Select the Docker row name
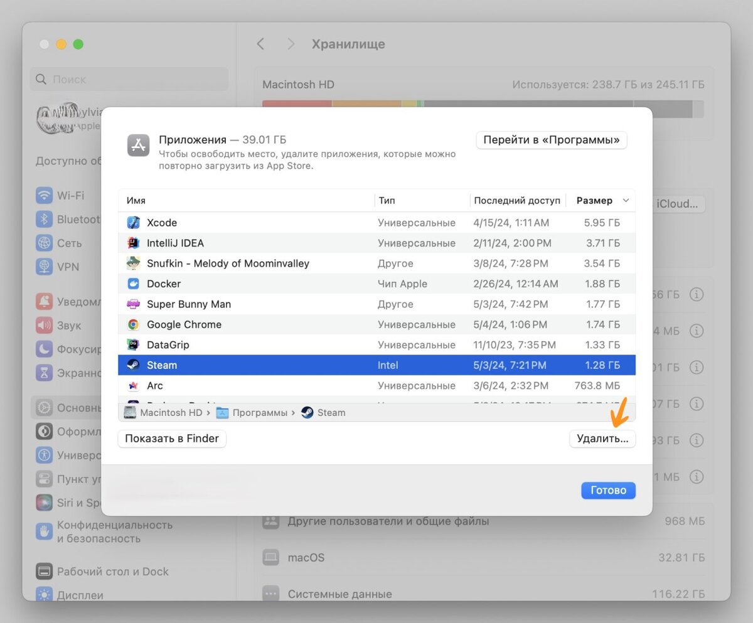The image size is (753, 623). point(164,284)
